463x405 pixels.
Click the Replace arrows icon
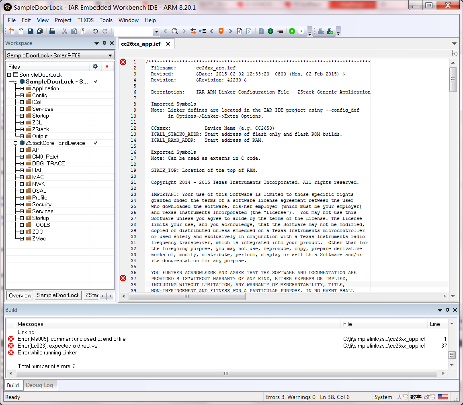193,31
